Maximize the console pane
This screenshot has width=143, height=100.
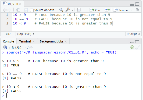pyautogui.click(x=137, y=42)
